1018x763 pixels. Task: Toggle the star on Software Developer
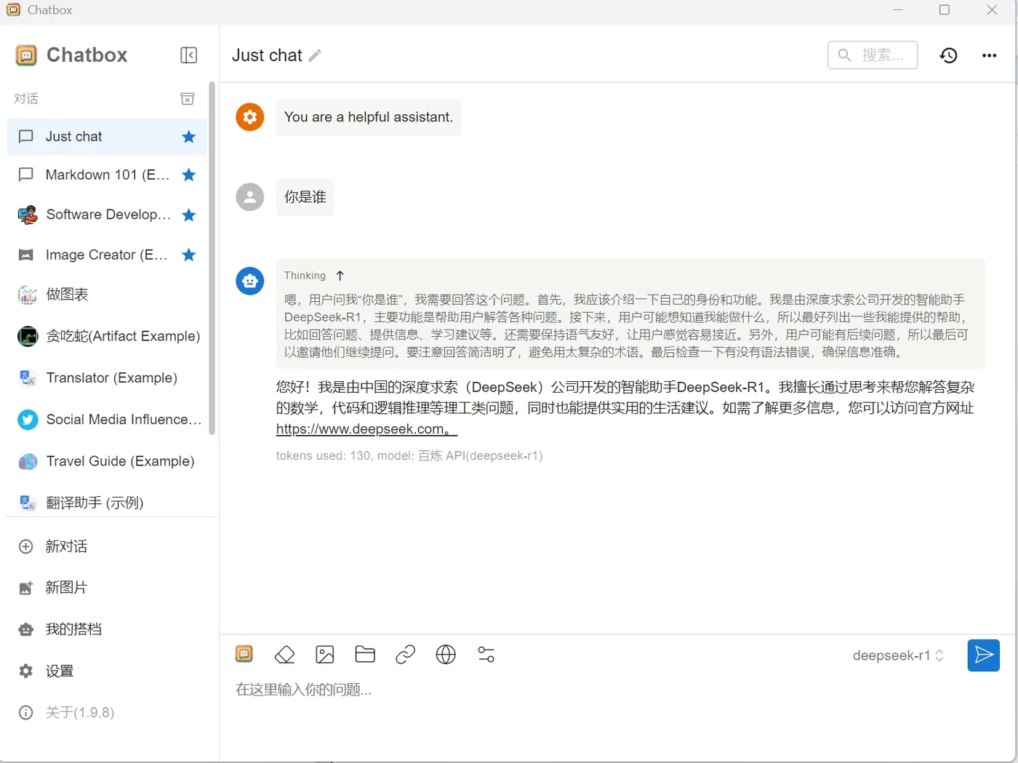coord(189,215)
